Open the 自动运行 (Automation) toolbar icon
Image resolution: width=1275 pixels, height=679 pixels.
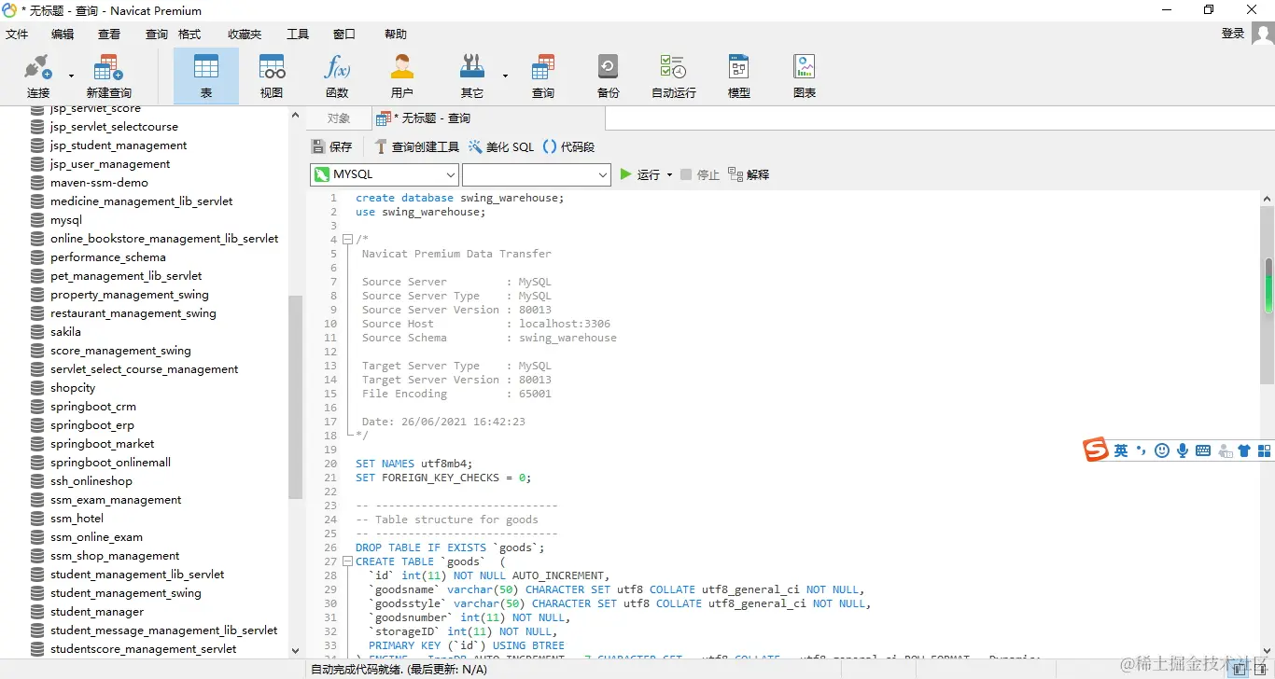pyautogui.click(x=674, y=76)
